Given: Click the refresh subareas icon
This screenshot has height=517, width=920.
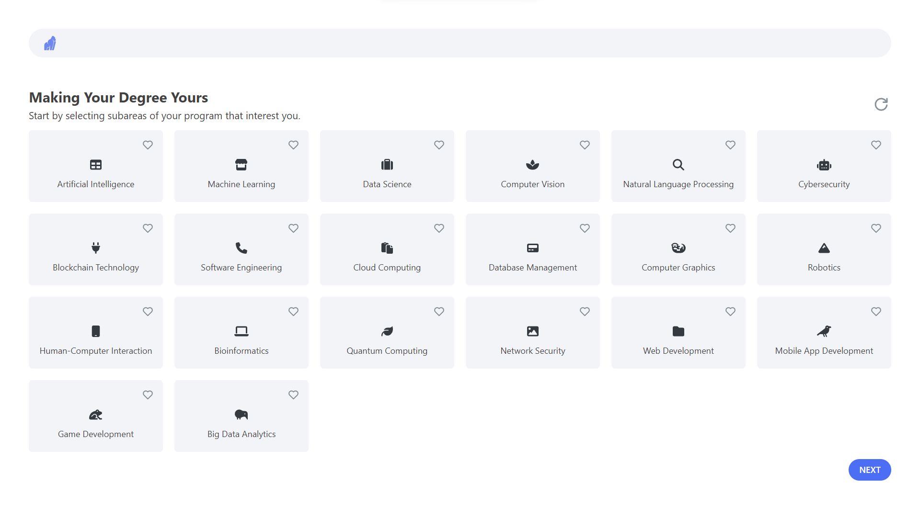Looking at the screenshot, I should pos(881,104).
